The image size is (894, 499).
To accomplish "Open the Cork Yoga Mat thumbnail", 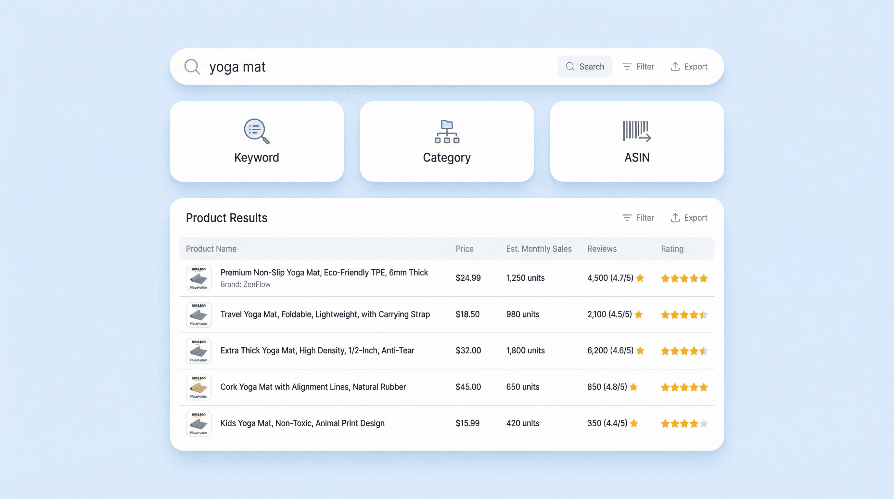I will [198, 387].
